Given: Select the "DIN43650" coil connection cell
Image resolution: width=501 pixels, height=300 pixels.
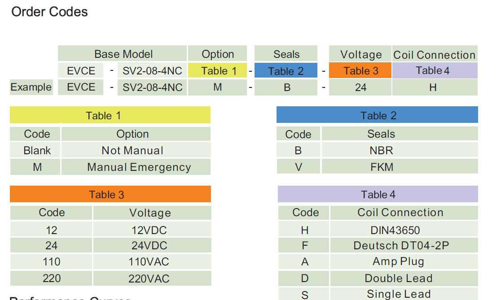Looking at the screenshot, I should 395,230.
